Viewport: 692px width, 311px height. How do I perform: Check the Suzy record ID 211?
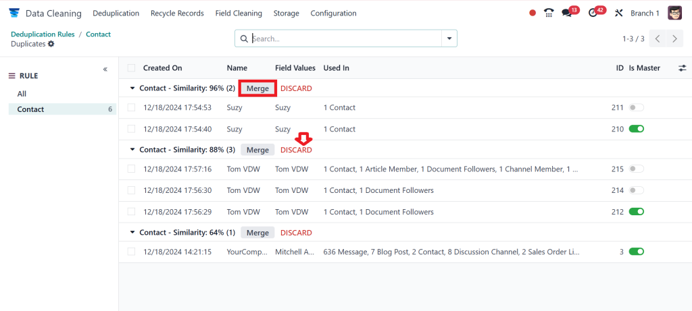click(131, 107)
